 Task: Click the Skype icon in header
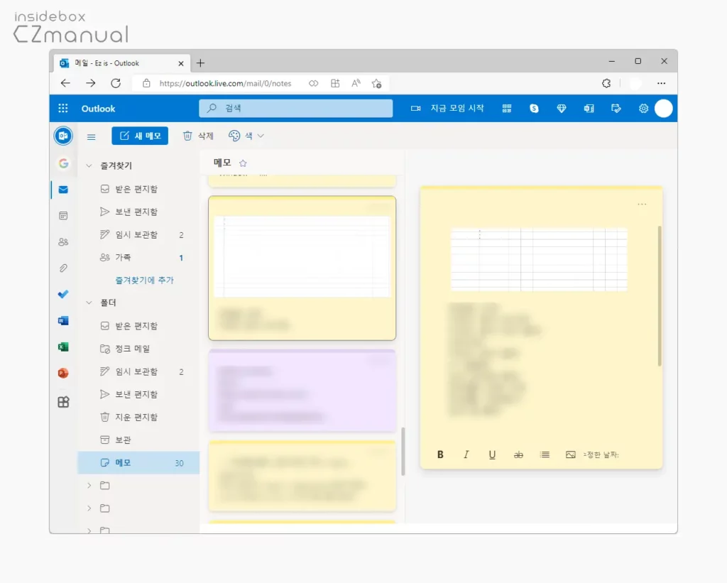click(x=534, y=109)
